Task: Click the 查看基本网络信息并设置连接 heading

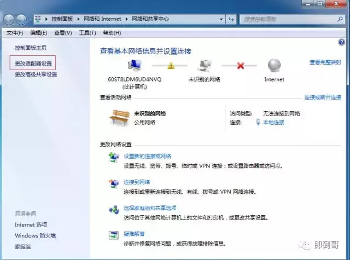Action: point(145,51)
